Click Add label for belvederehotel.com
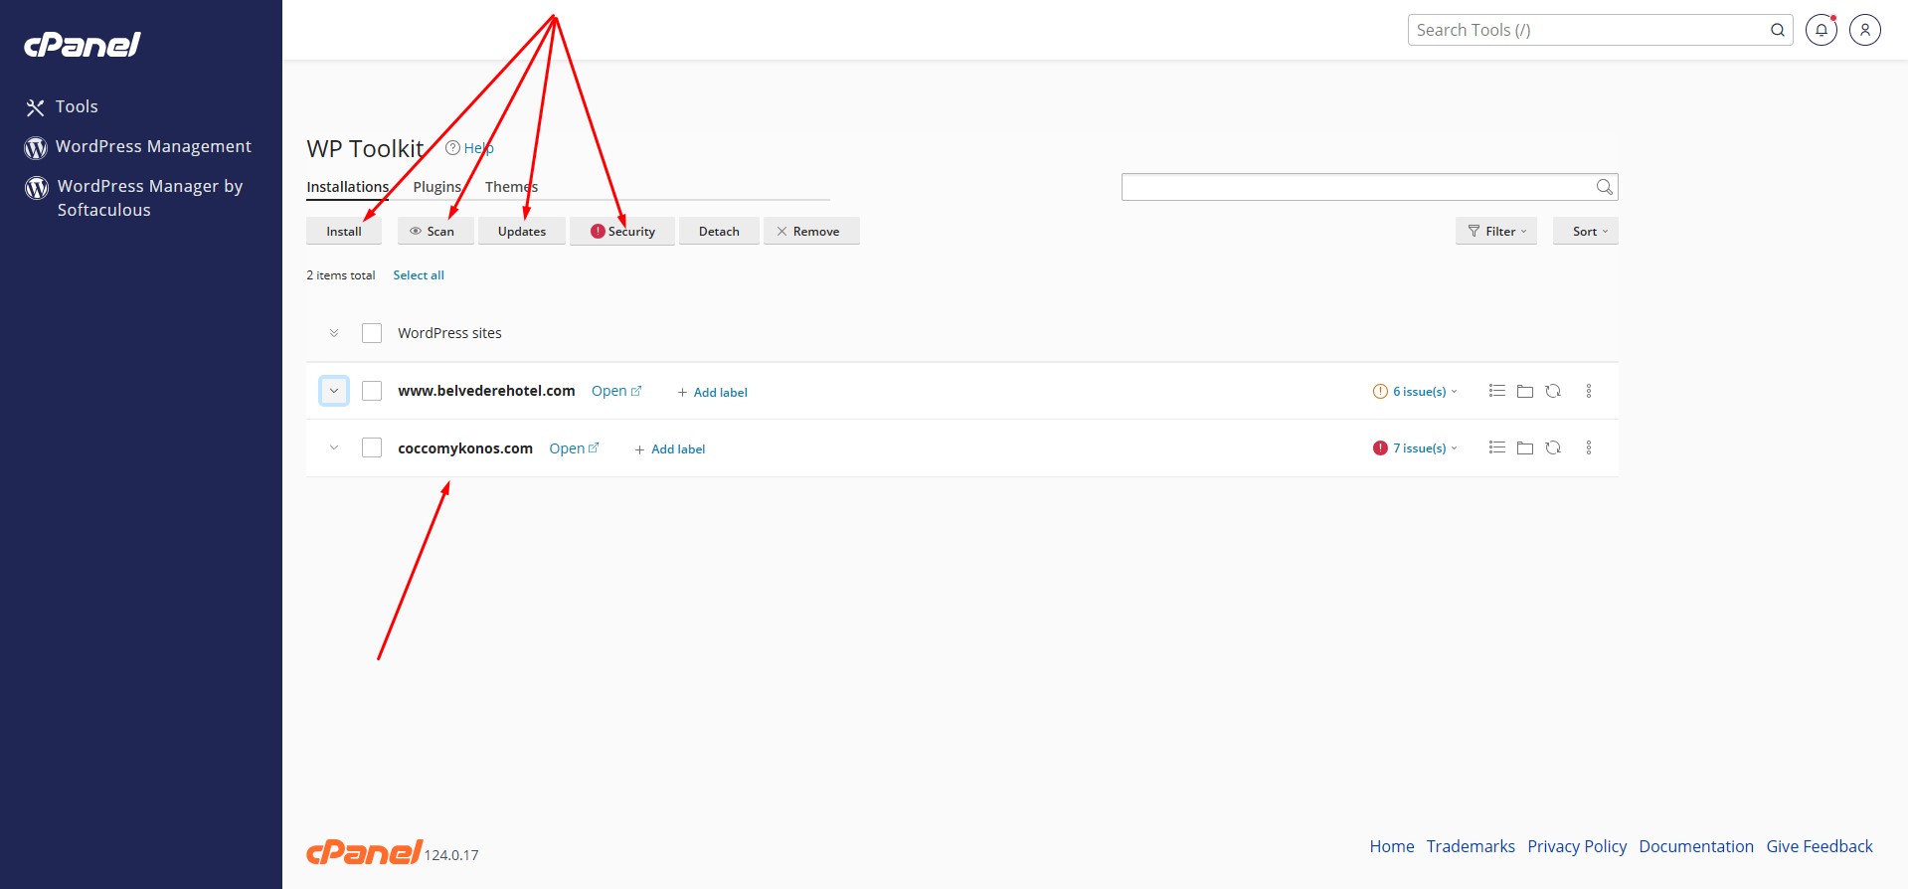The width and height of the screenshot is (1908, 889). coord(712,393)
